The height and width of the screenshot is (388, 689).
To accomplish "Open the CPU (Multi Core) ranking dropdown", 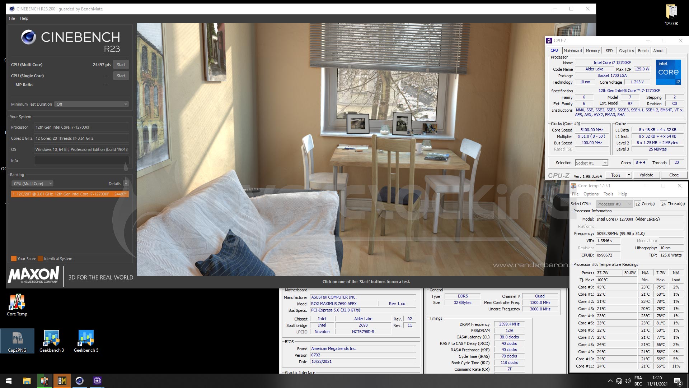I will click(32, 184).
